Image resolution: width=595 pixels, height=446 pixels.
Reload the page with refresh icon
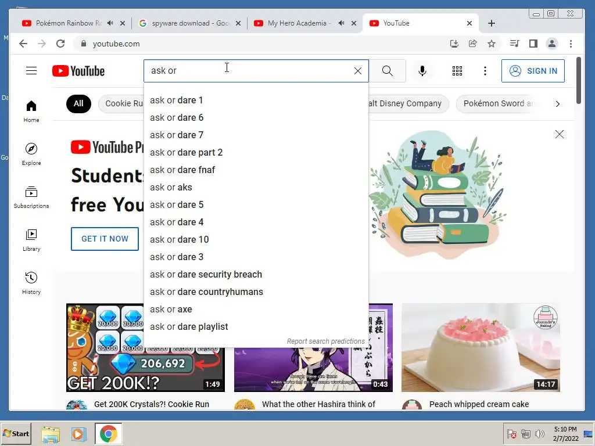coord(60,44)
